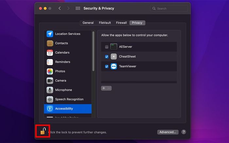Select Camera in the privacy list

tap(68, 80)
